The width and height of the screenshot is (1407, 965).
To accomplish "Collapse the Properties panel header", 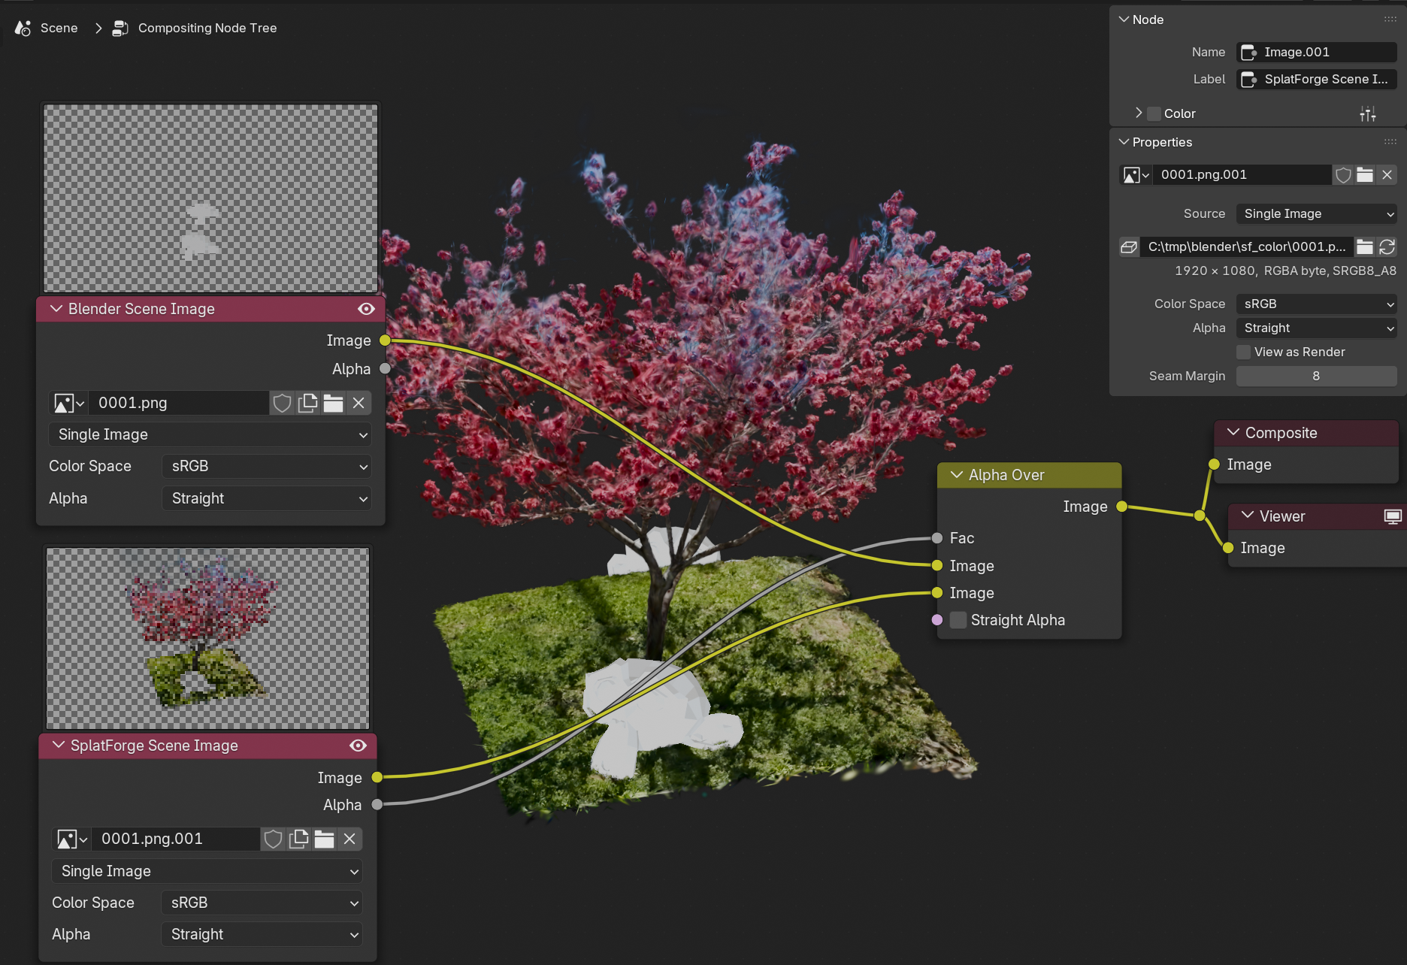I will [1124, 142].
